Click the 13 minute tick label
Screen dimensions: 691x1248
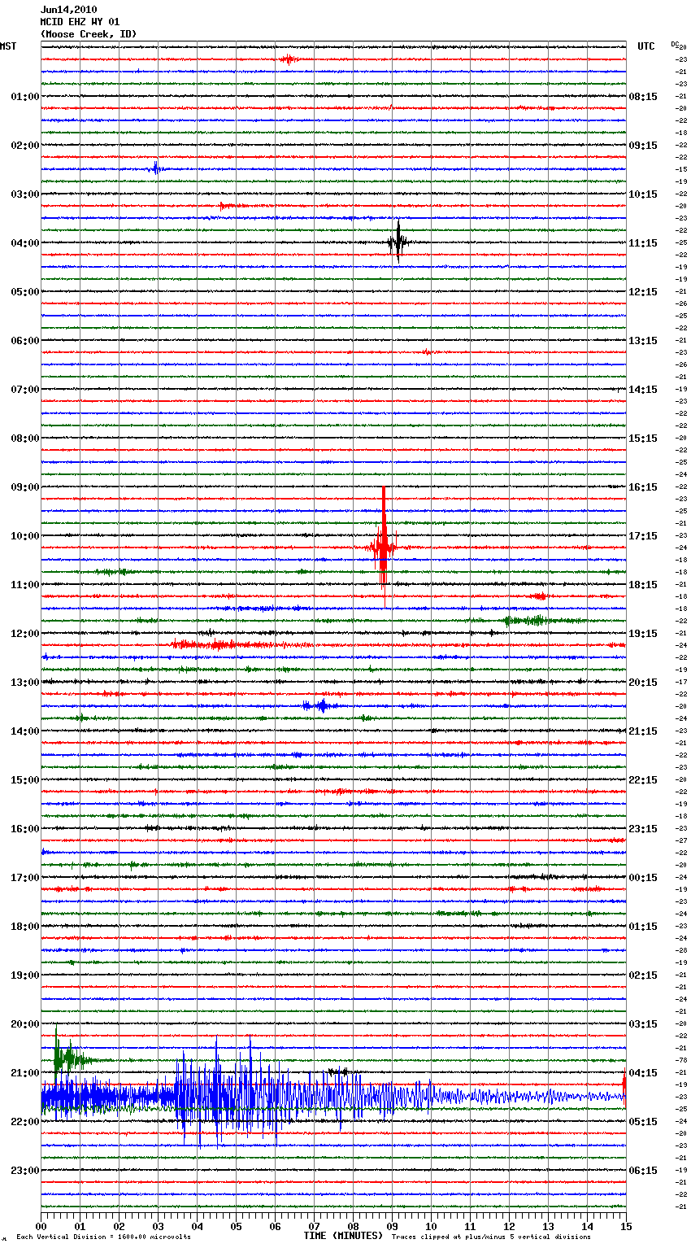[548, 1226]
